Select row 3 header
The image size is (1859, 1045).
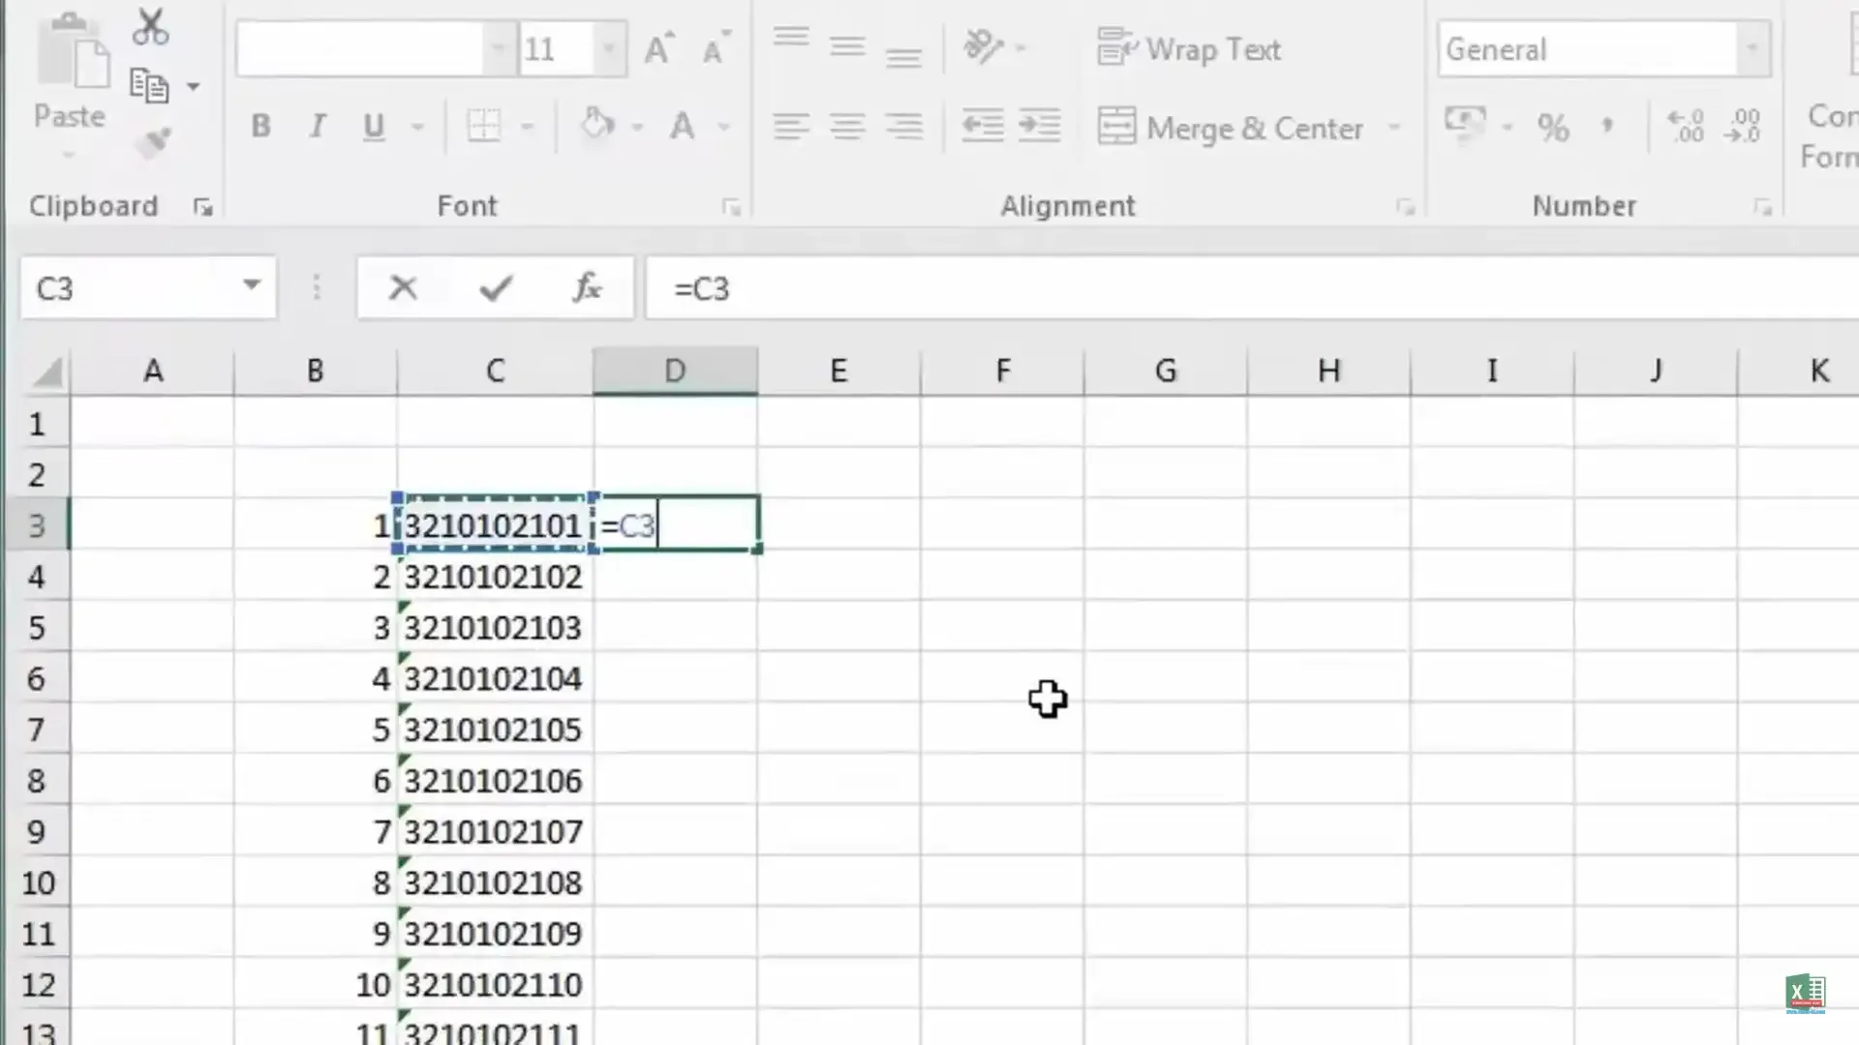[x=37, y=525]
